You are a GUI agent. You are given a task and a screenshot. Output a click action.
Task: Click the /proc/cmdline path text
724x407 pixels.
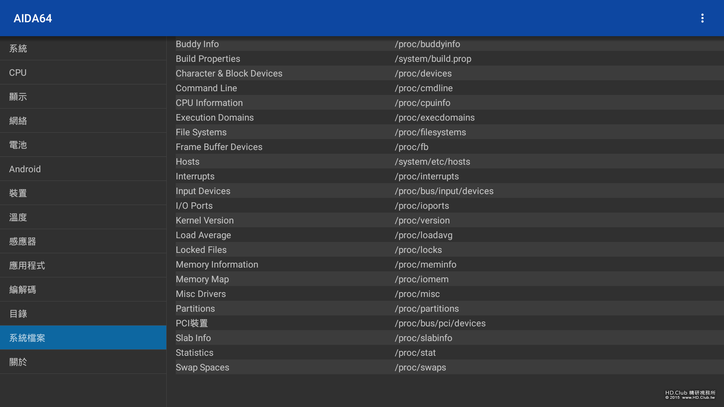tap(423, 88)
